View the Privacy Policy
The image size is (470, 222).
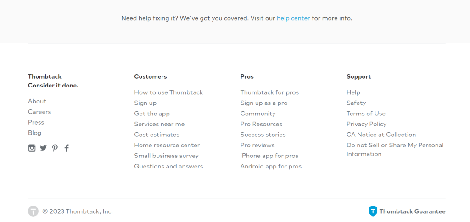click(x=366, y=124)
